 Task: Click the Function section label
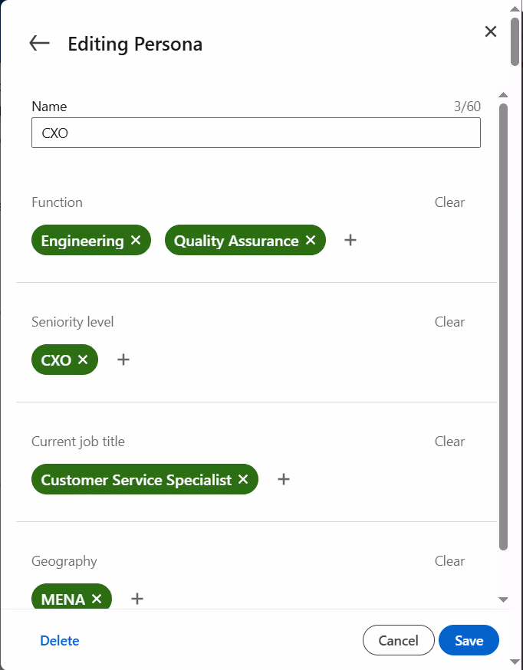tap(58, 202)
